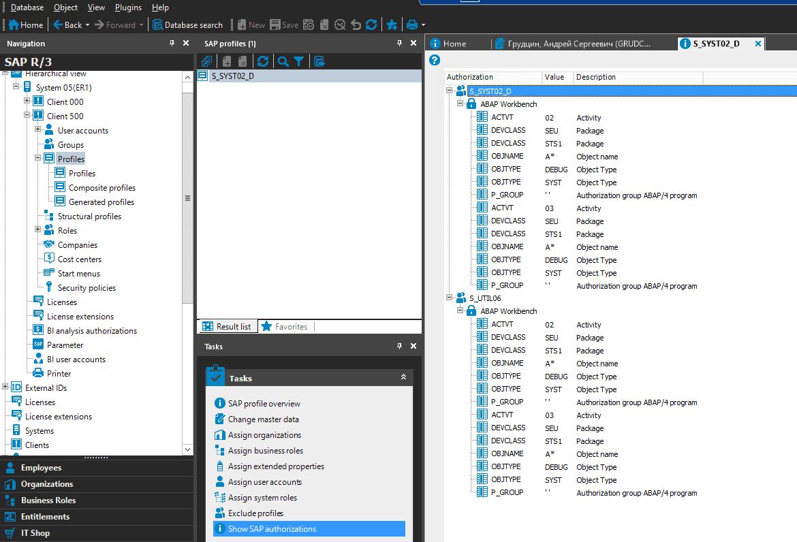Click Show SAP authorizations task
This screenshot has height=542, width=797.
[272, 529]
